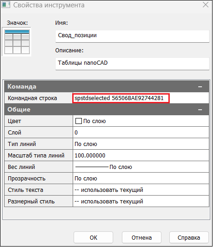Collapse the Общие section
This screenshot has height=247, width=213.
[x=200, y=110]
